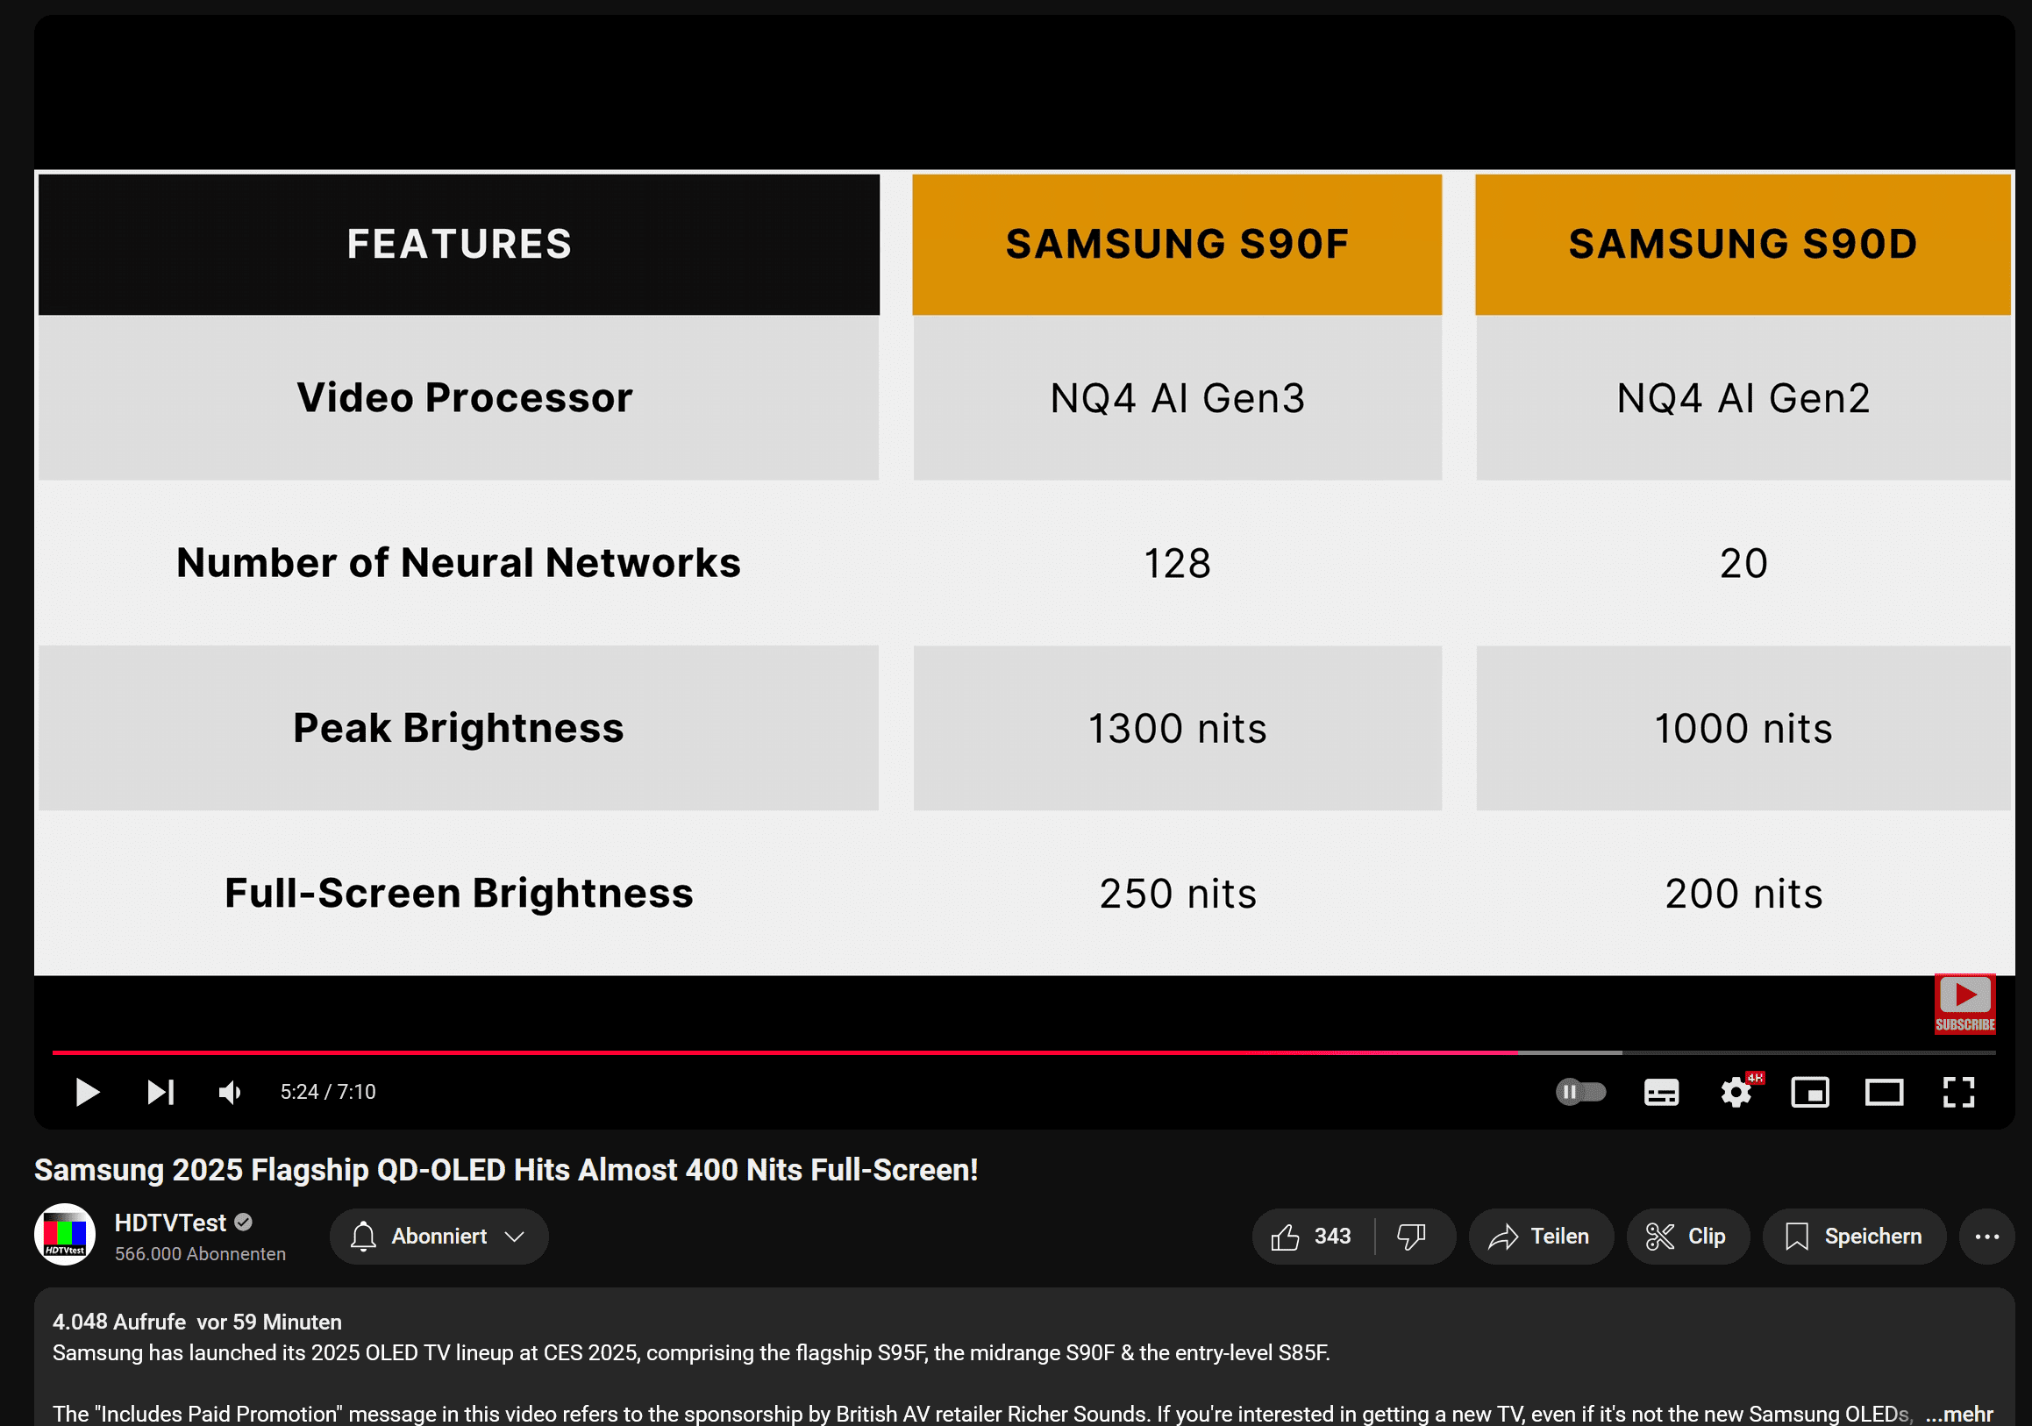Open the more actions three-dot menu
The height and width of the screenshot is (1426, 2032).
pyautogui.click(x=1987, y=1236)
